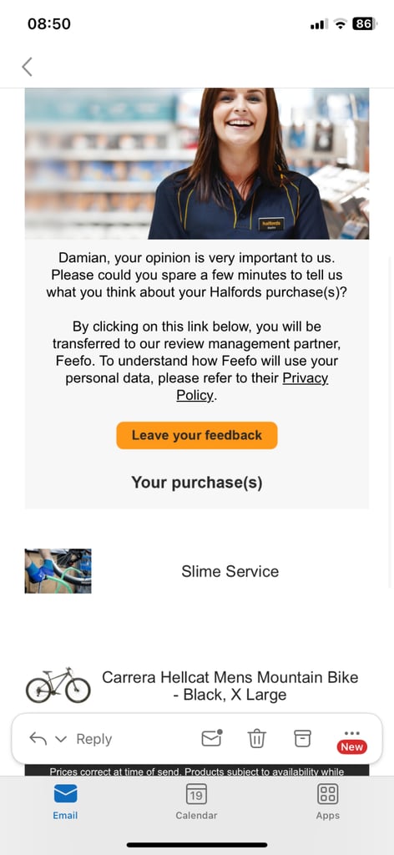
Task: Tap the Carrera Hellcat bike thumbnail
Action: click(58, 685)
